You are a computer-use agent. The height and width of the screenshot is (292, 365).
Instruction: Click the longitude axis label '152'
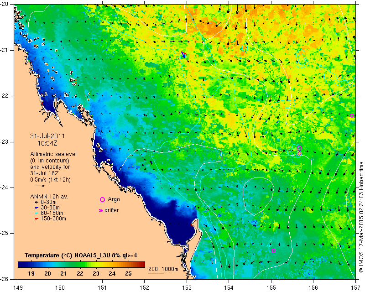coord(144,287)
